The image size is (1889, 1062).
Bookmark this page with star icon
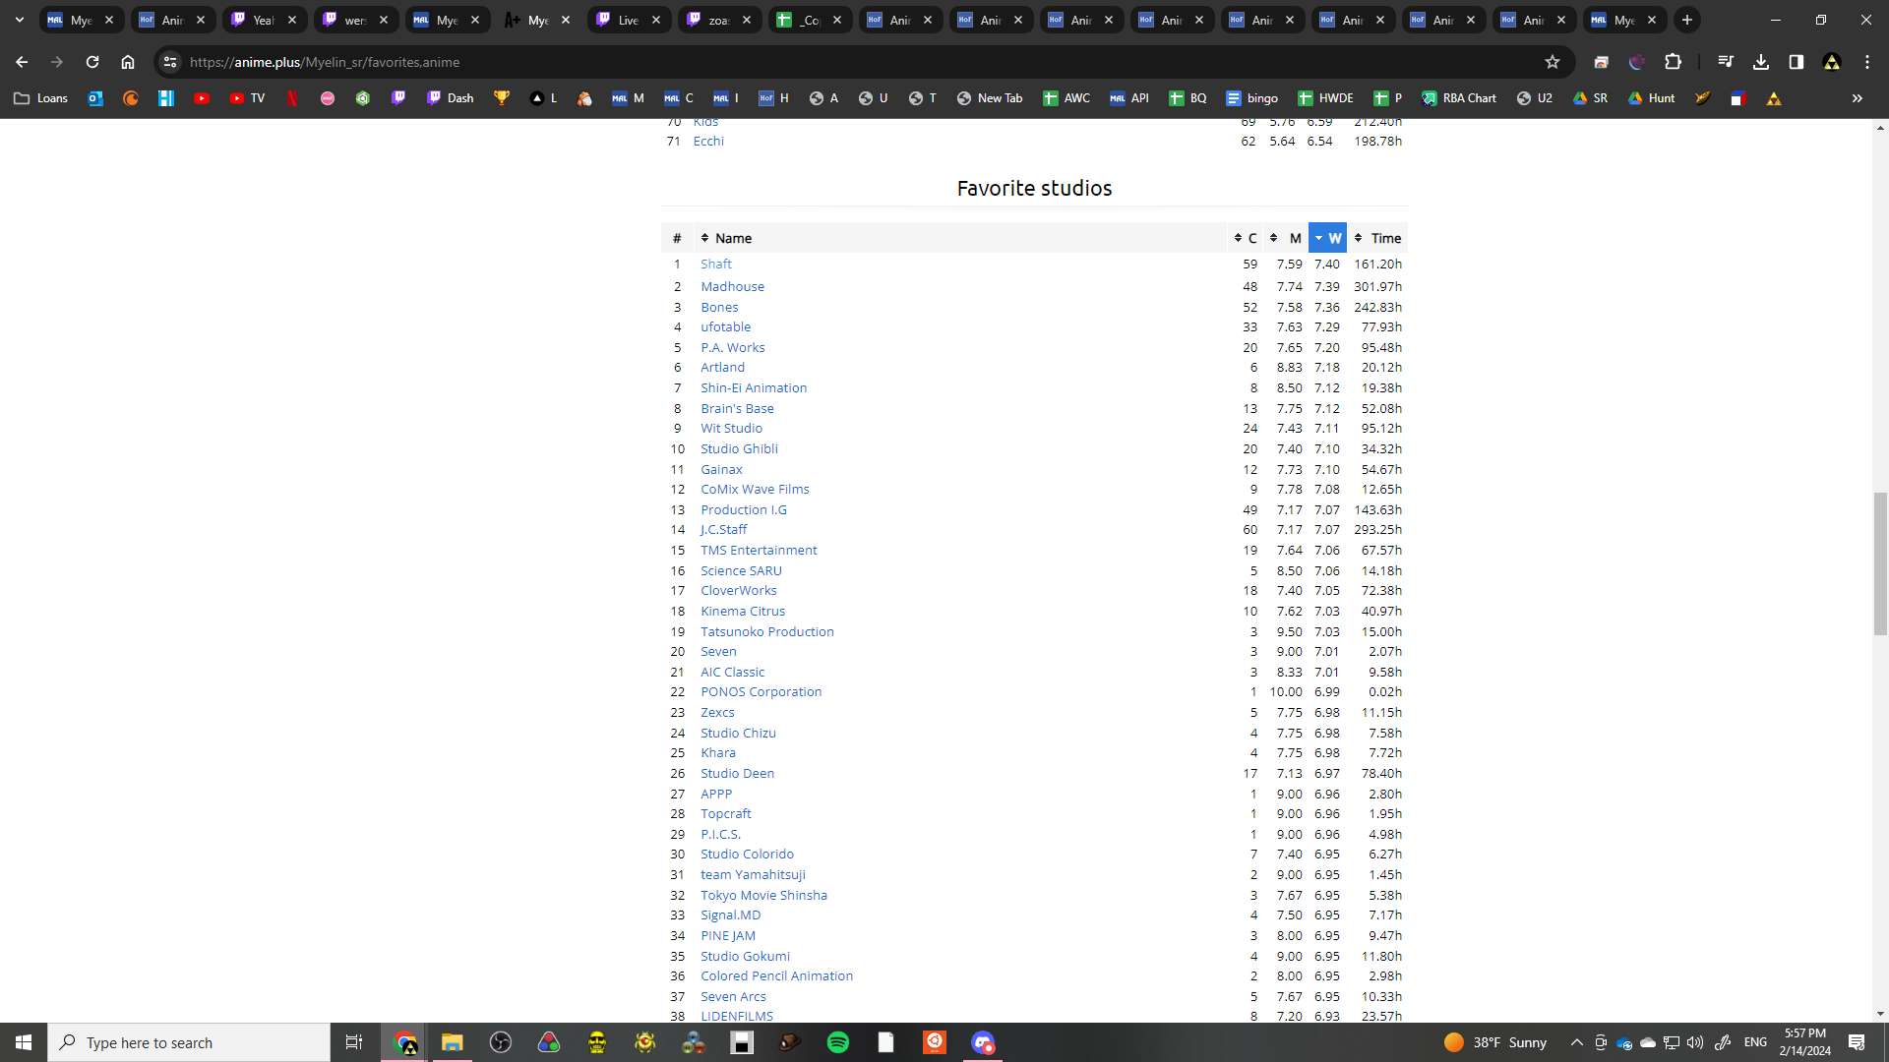(x=1553, y=62)
